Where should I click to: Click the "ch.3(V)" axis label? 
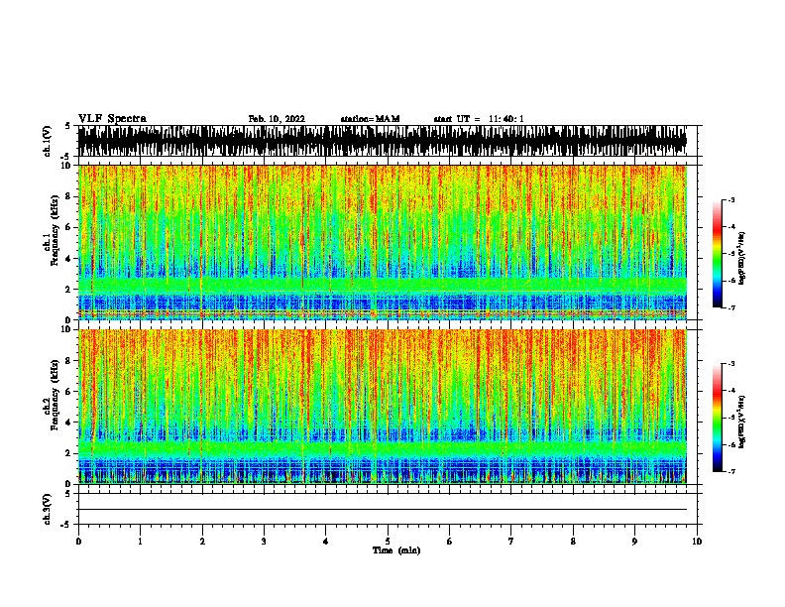point(48,509)
